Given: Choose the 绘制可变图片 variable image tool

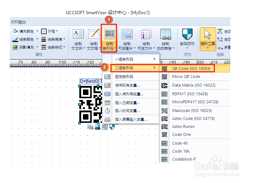Looking at the screenshot, I should point(127,39).
